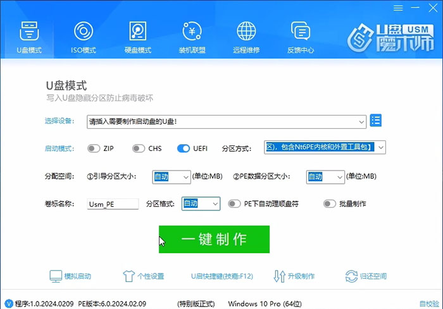Image resolution: width=443 pixels, height=309 pixels.
Task: Enable PE下自动理顺盘符 switch
Action: tap(234, 203)
